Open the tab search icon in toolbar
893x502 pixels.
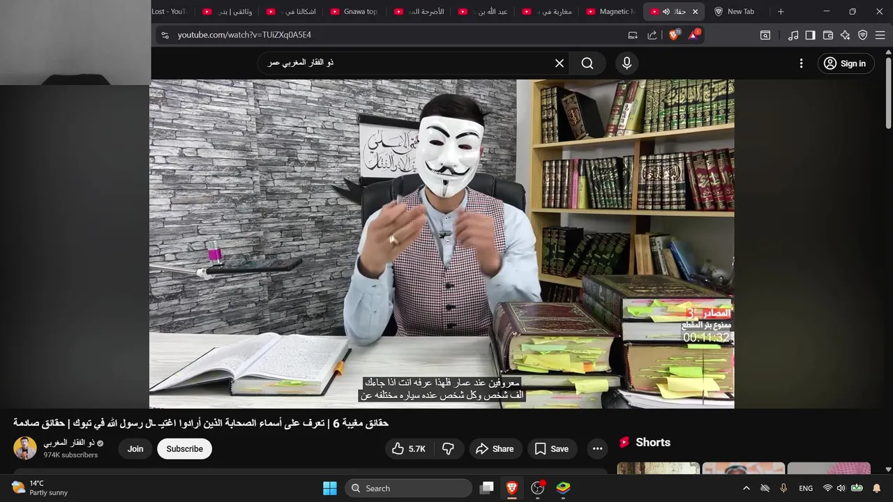click(765, 35)
